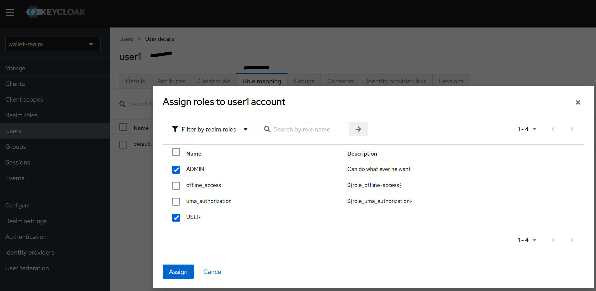This screenshot has height=291, width=596.
Task: Close the Assign roles dialog
Action: tap(578, 102)
